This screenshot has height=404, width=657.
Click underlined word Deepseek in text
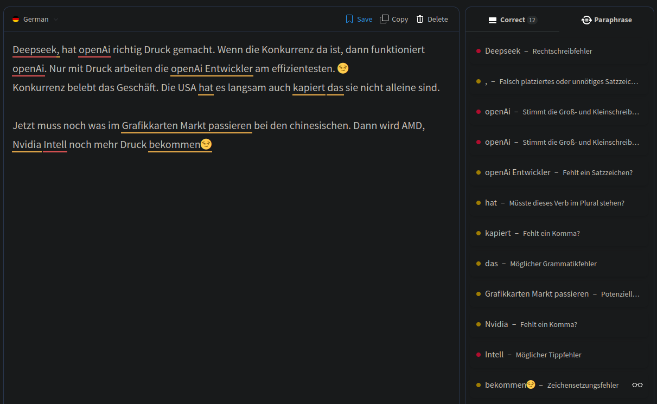pos(35,50)
